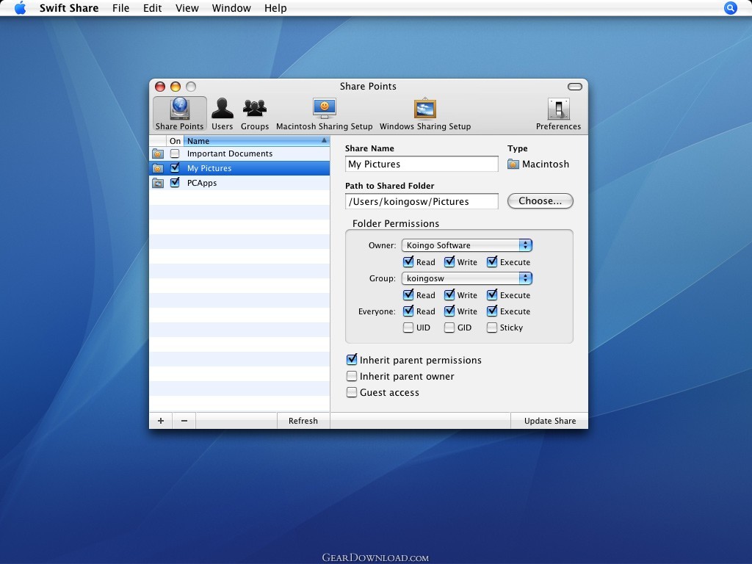
Task: Enable the Important Documents share checkbox
Action: coord(175,153)
